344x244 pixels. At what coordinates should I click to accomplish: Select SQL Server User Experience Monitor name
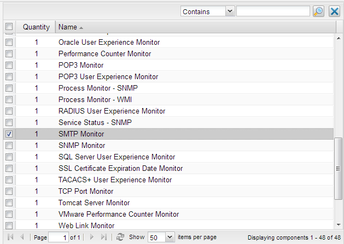tap(116, 157)
